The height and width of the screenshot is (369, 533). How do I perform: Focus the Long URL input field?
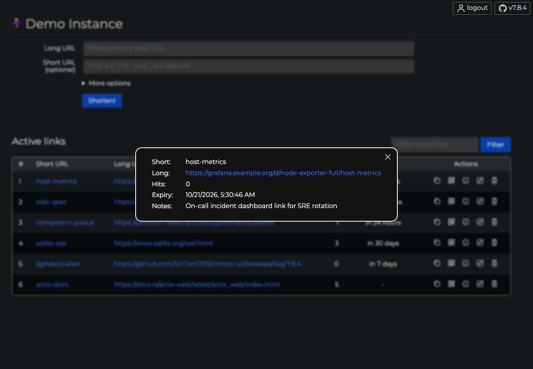pos(249,48)
